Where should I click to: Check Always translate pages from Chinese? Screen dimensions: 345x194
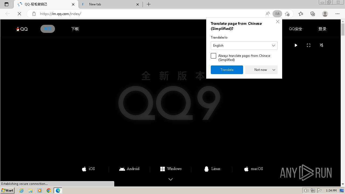point(213,56)
